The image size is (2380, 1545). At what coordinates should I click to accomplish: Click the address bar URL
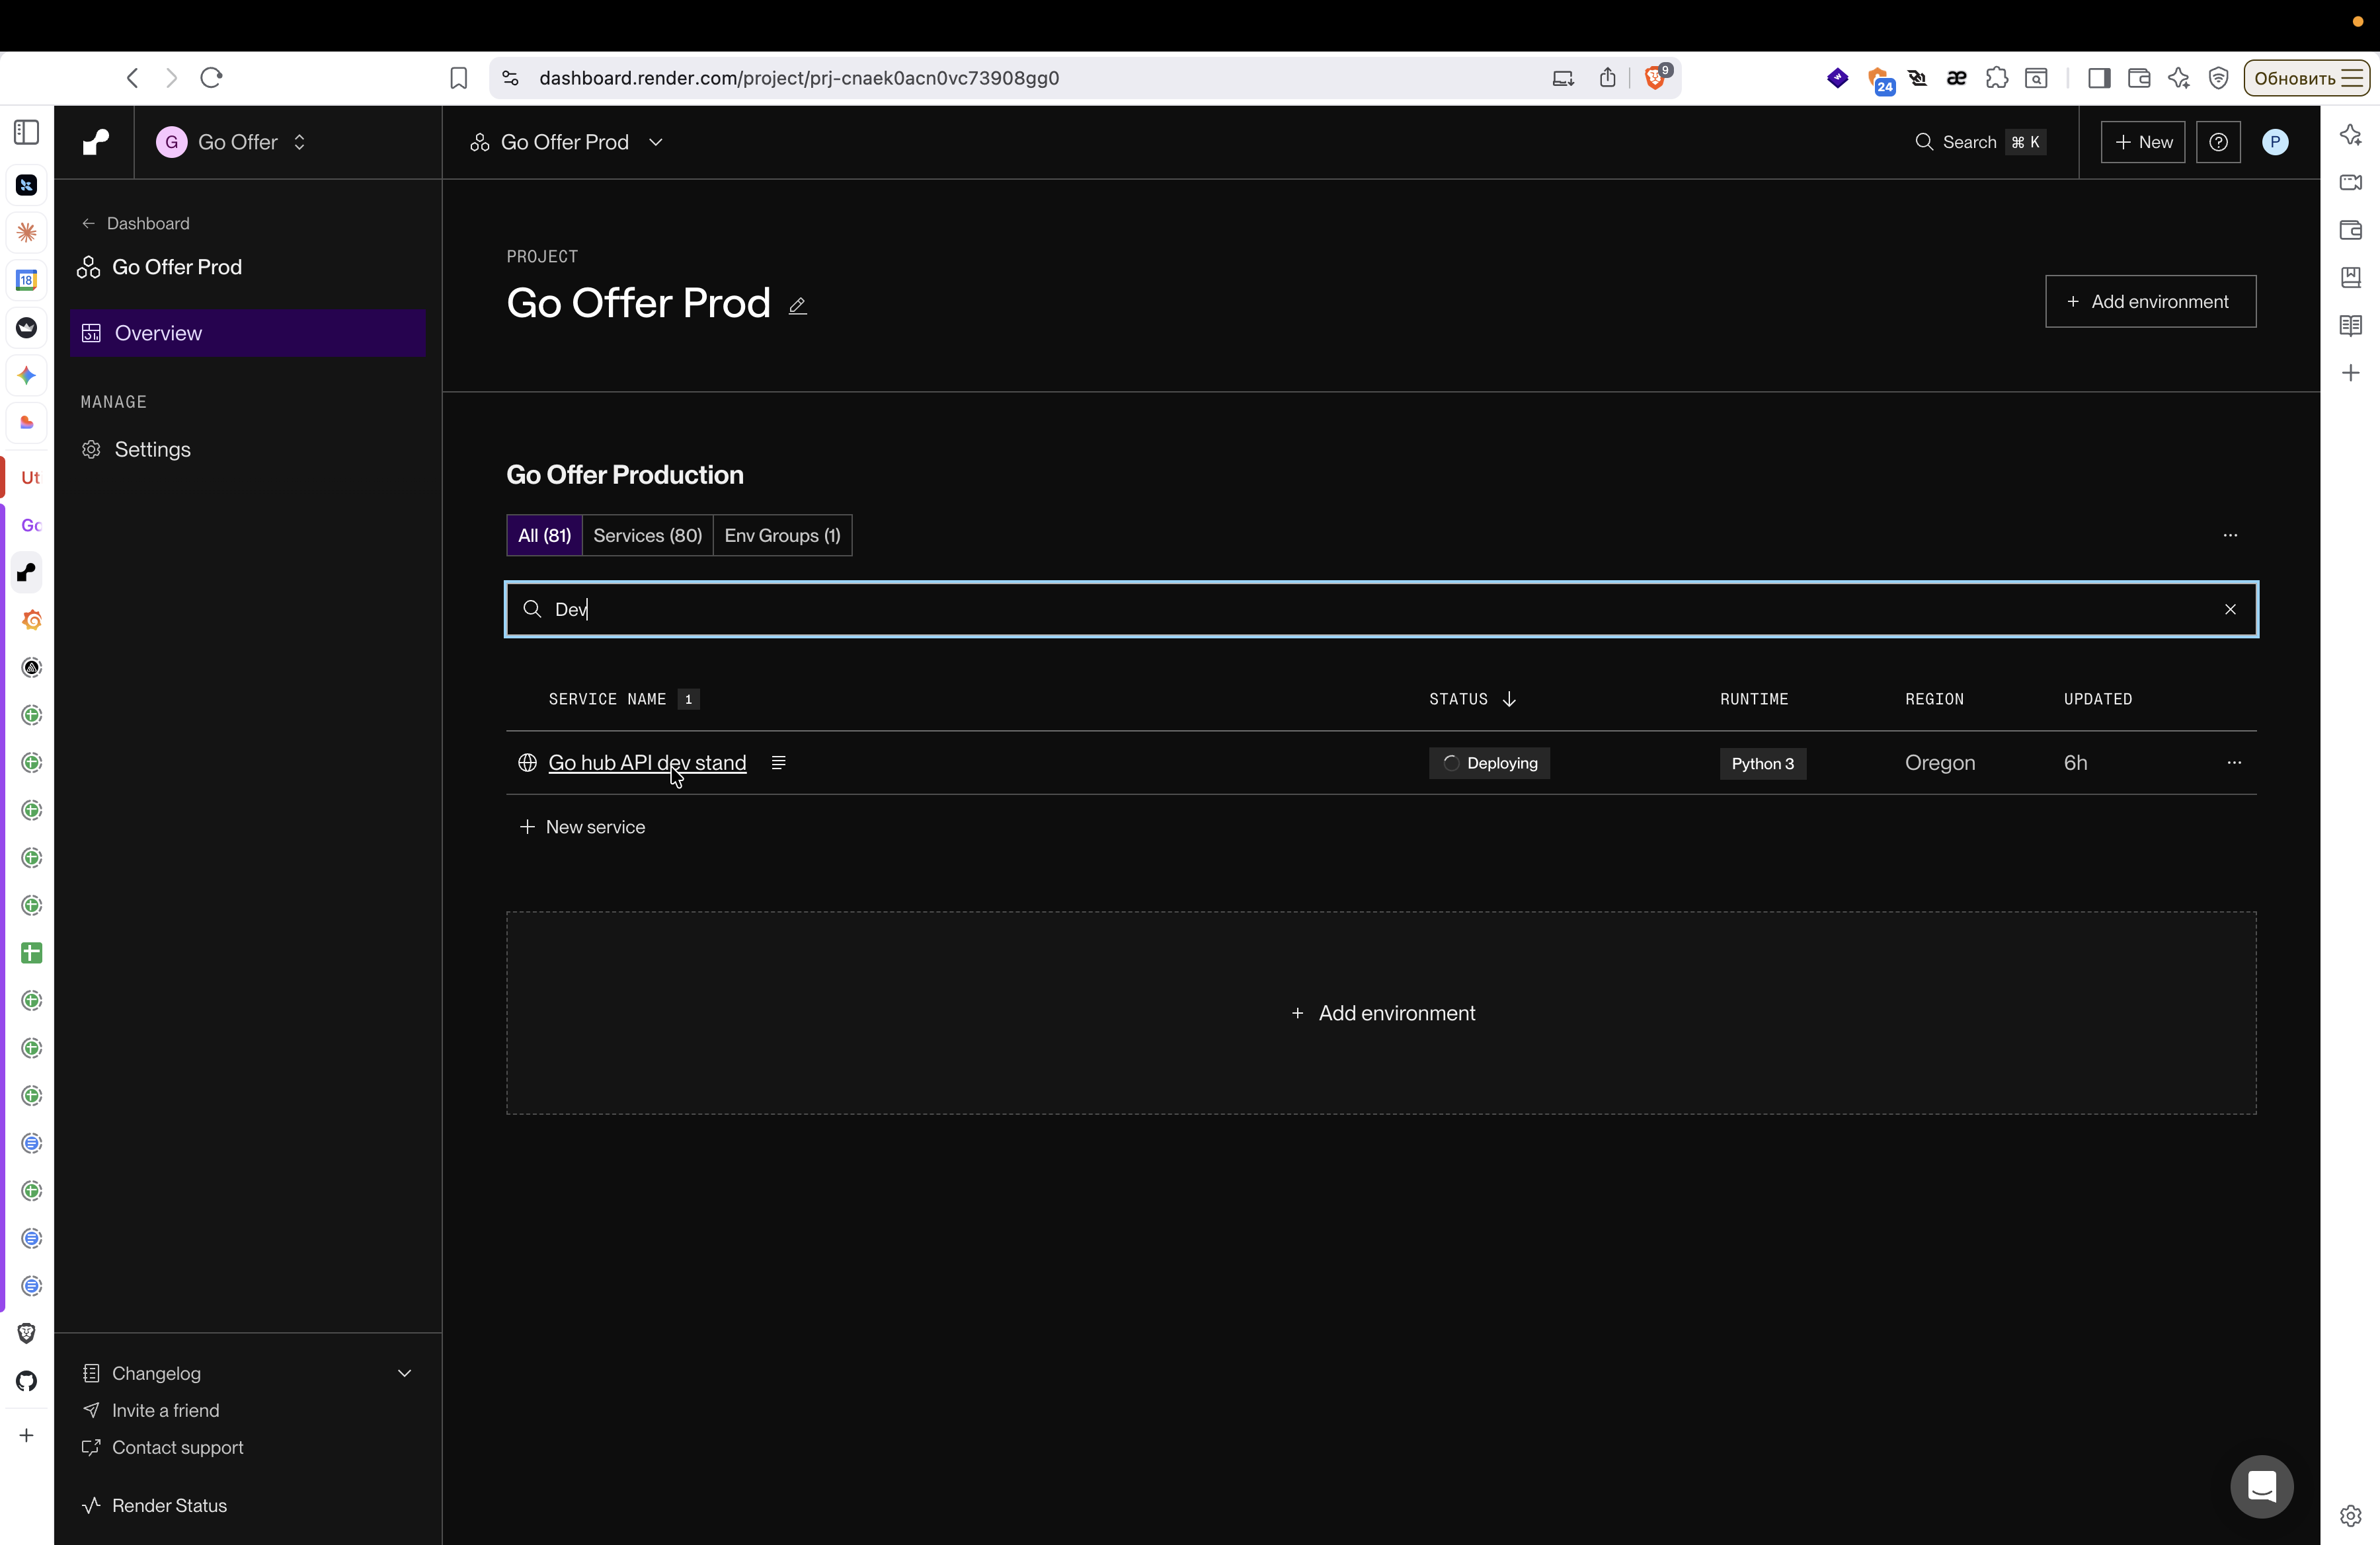click(798, 78)
